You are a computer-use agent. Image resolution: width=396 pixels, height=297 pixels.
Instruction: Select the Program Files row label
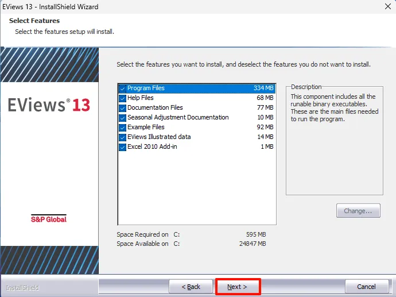(x=146, y=88)
